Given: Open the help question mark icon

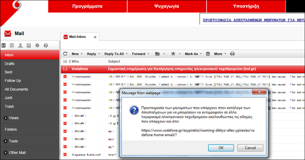Looking at the screenshot, I should click(x=46, y=45).
